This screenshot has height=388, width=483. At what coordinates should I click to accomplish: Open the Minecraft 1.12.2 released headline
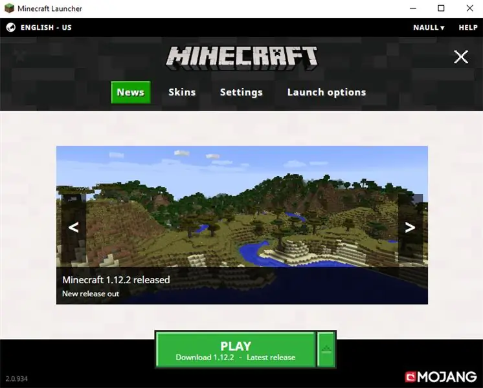coord(116,280)
